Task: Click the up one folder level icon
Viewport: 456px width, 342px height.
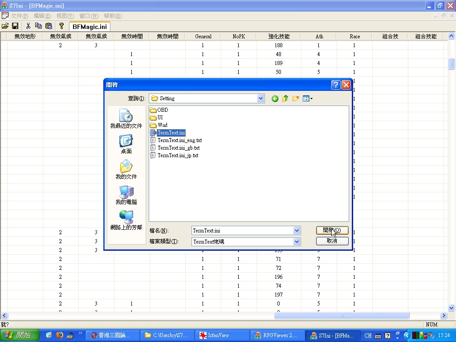Action: tap(285, 98)
